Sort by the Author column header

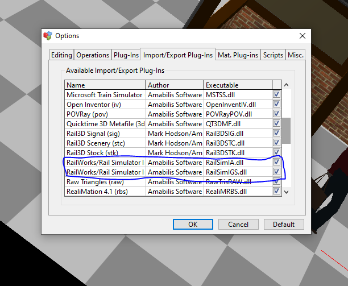(x=175, y=85)
